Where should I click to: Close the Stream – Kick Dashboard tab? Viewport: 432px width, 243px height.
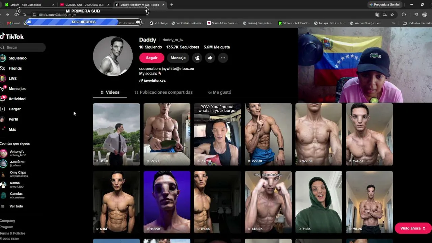coord(53,5)
